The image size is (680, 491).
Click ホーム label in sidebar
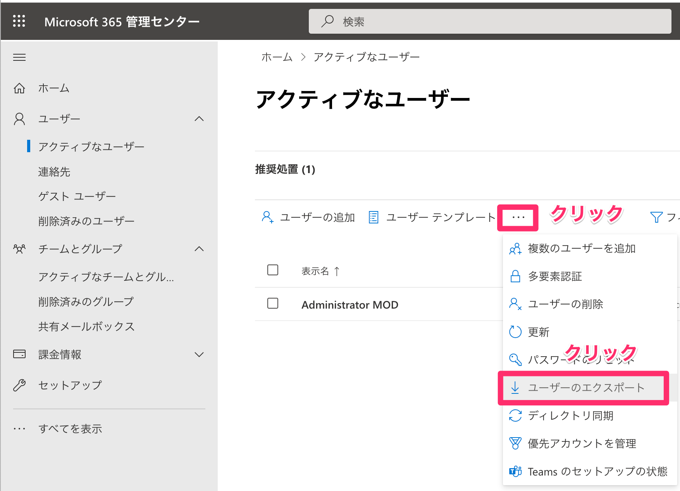[x=54, y=88]
